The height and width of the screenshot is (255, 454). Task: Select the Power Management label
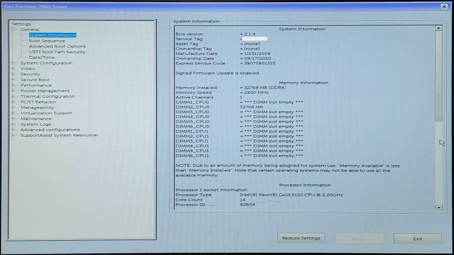tap(45, 90)
